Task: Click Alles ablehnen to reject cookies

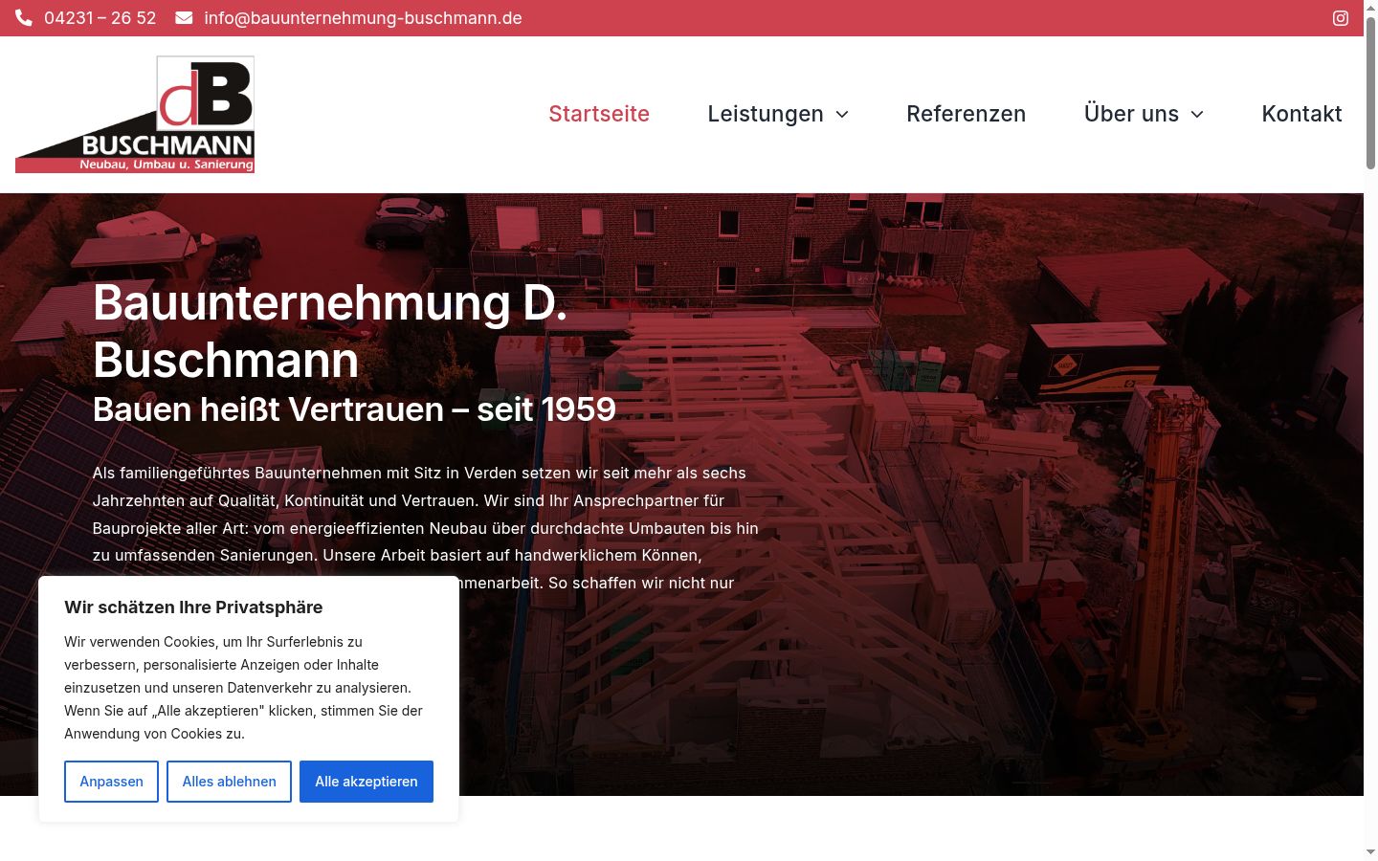Action: point(229,782)
